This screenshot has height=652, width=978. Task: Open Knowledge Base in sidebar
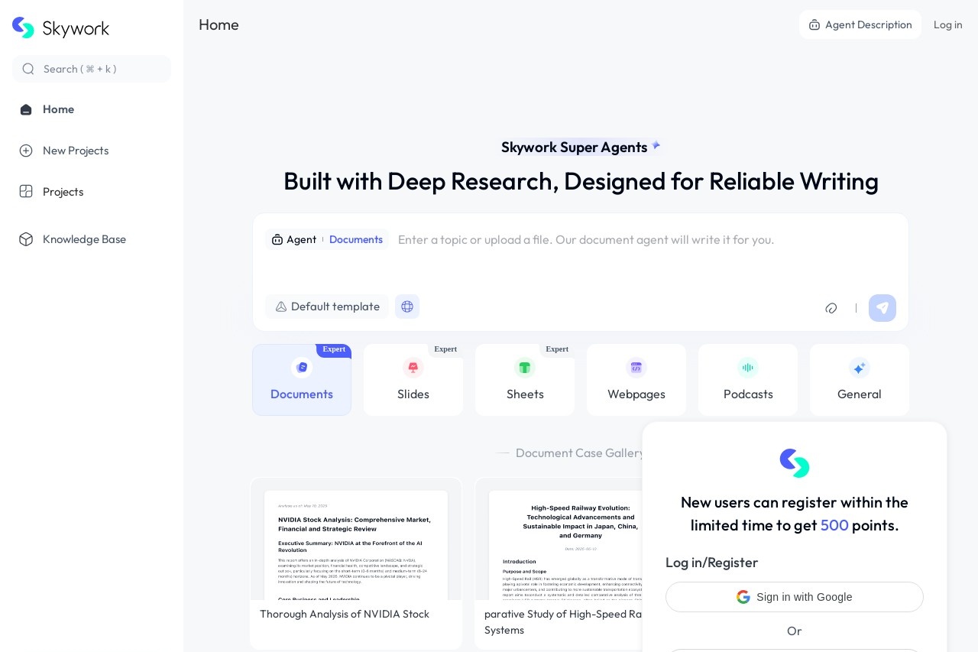point(92,239)
